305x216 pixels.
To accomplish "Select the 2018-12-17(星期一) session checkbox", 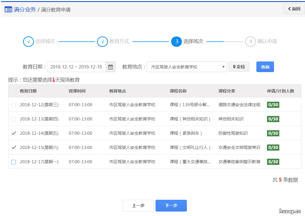I will click(13, 162).
